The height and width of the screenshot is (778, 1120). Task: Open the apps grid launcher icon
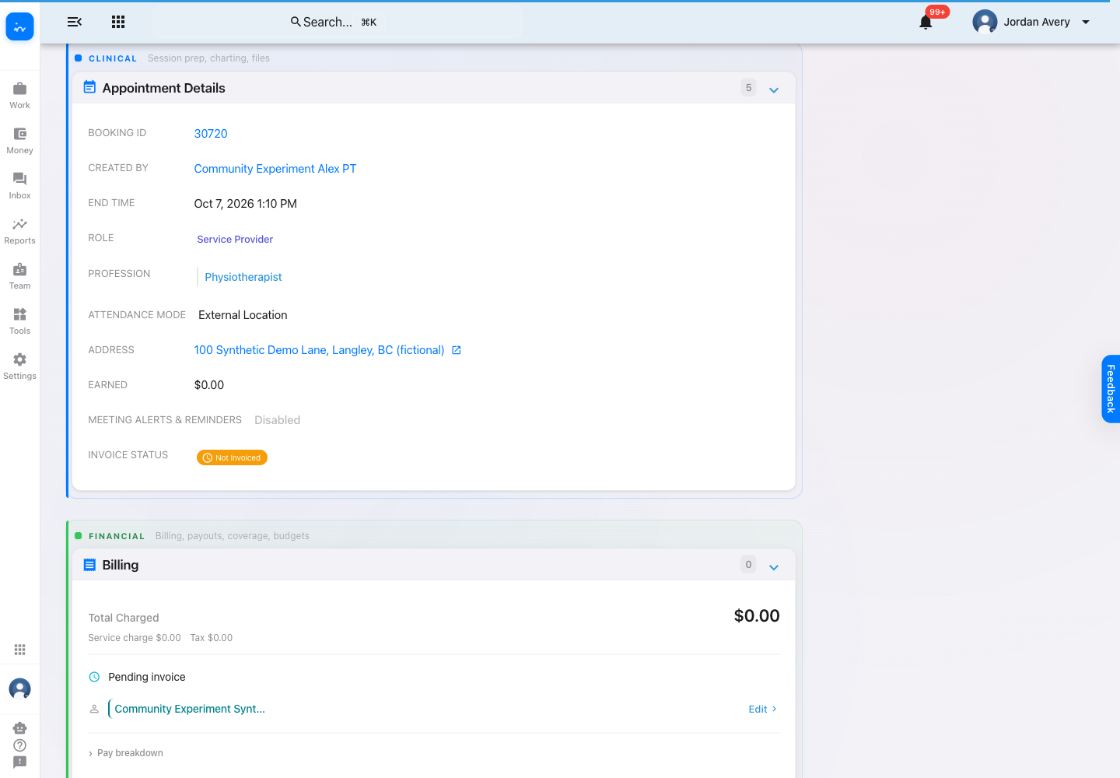pos(118,22)
